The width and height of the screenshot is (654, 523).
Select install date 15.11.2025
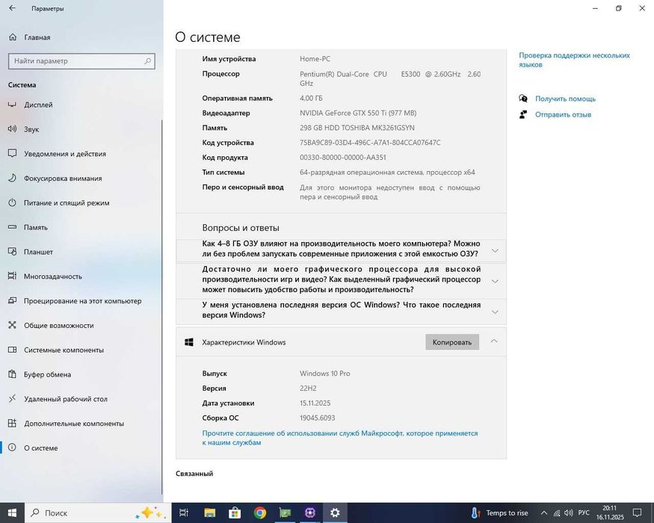pos(315,403)
